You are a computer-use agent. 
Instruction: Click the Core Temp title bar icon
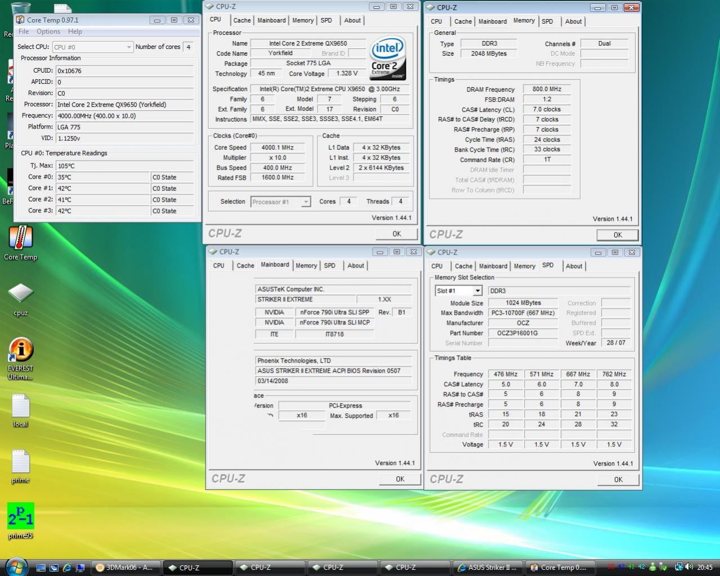click(21, 20)
